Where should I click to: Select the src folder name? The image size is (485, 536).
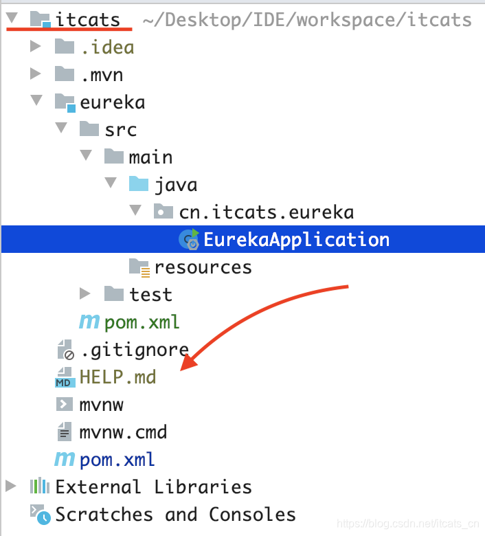pos(121,130)
